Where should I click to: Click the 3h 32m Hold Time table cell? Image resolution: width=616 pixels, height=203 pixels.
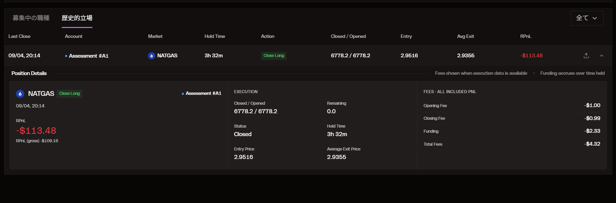coord(214,56)
